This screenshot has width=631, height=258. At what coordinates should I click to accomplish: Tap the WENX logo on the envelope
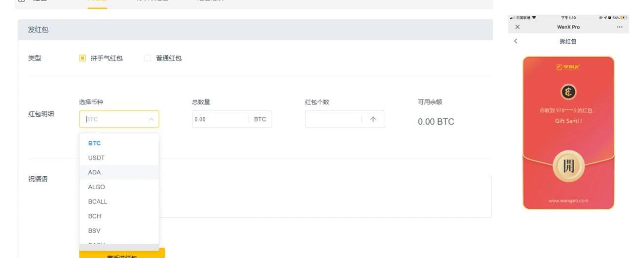568,67
